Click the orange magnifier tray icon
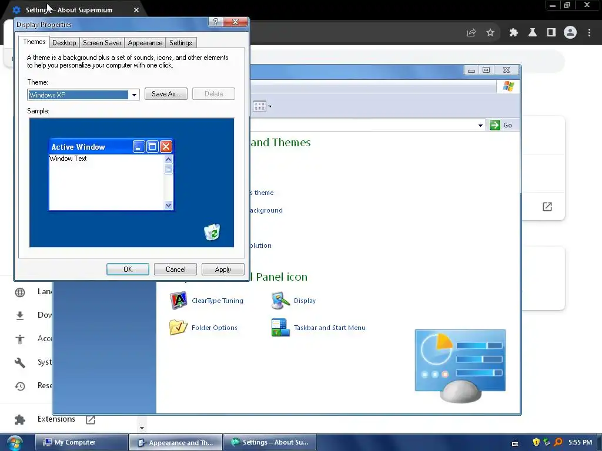 point(558,442)
